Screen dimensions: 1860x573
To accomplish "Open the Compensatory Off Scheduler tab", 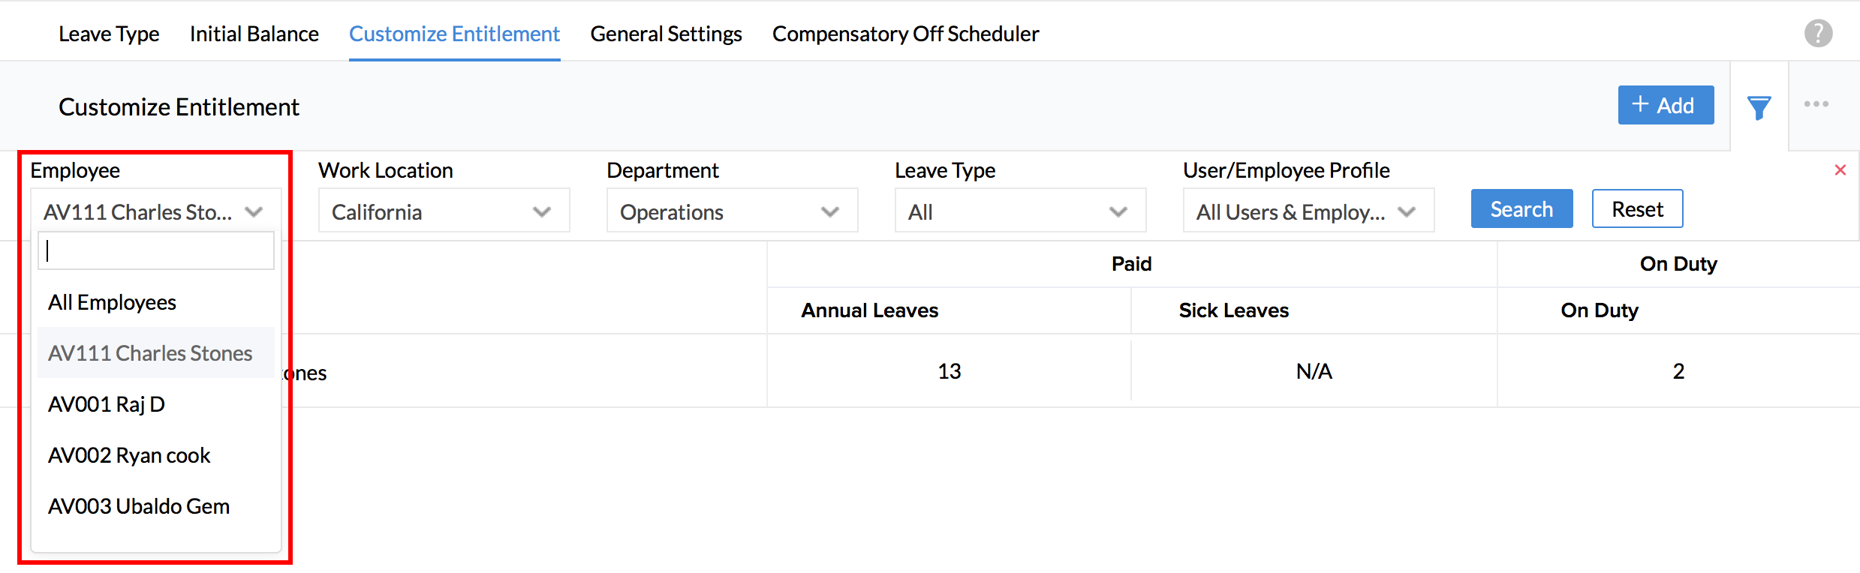I will coord(905,34).
